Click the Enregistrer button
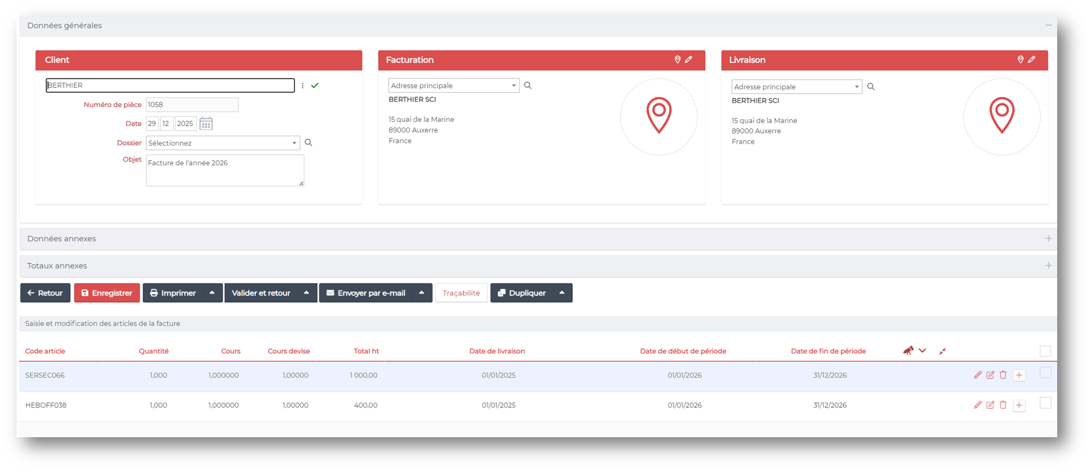This screenshot has height=471, width=1091. tap(107, 293)
